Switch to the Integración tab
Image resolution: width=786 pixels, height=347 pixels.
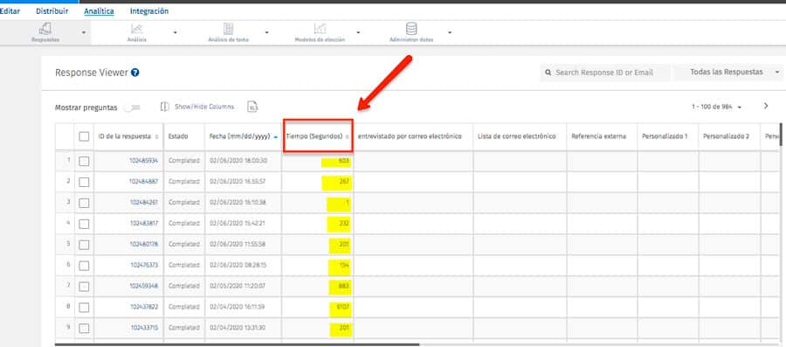[x=149, y=11]
